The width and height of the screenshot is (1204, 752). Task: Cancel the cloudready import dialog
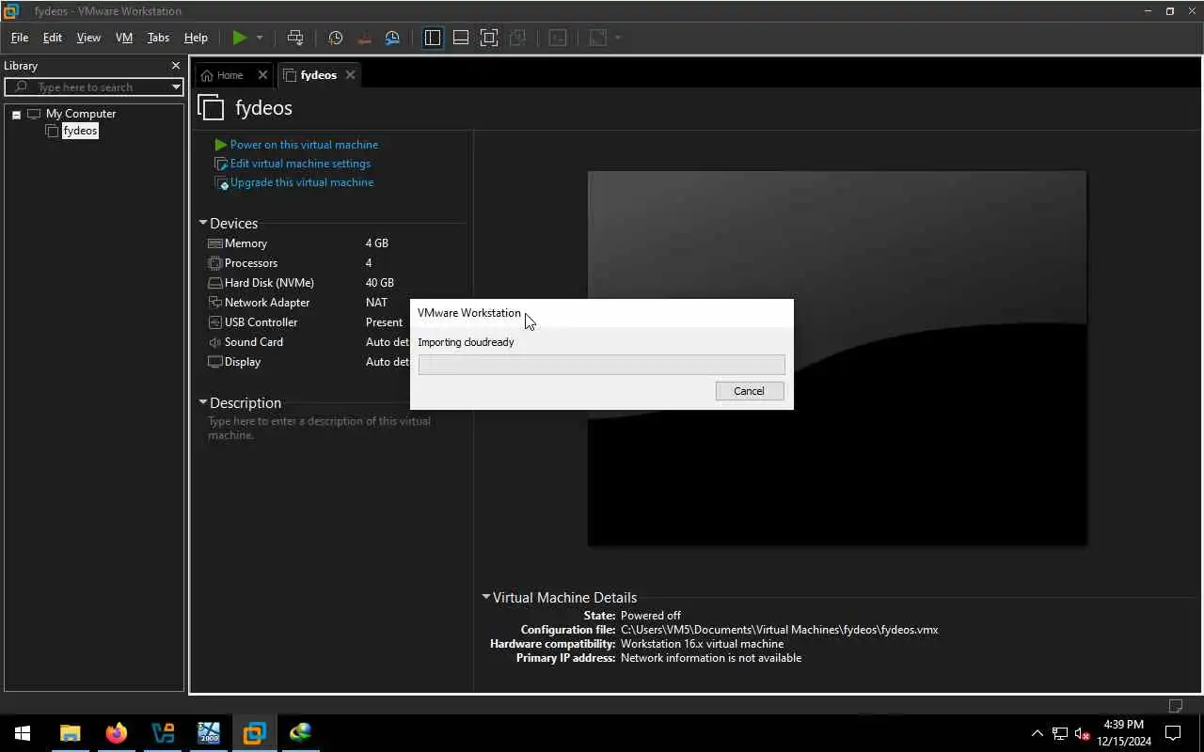(x=749, y=391)
